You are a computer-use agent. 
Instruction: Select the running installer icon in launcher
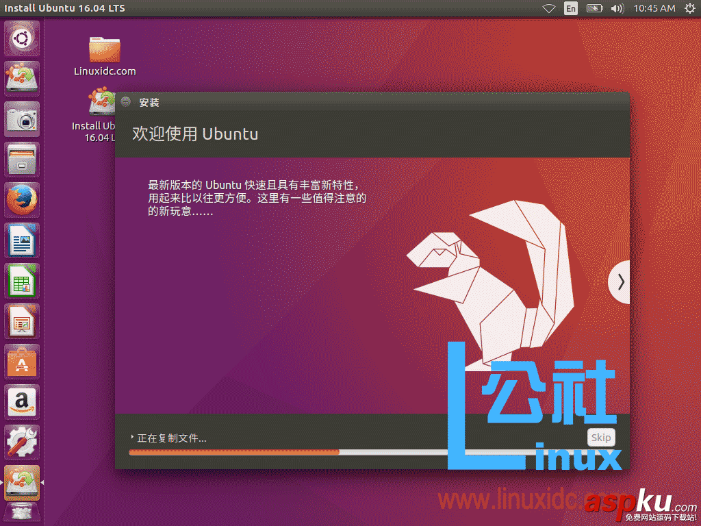tap(22, 483)
